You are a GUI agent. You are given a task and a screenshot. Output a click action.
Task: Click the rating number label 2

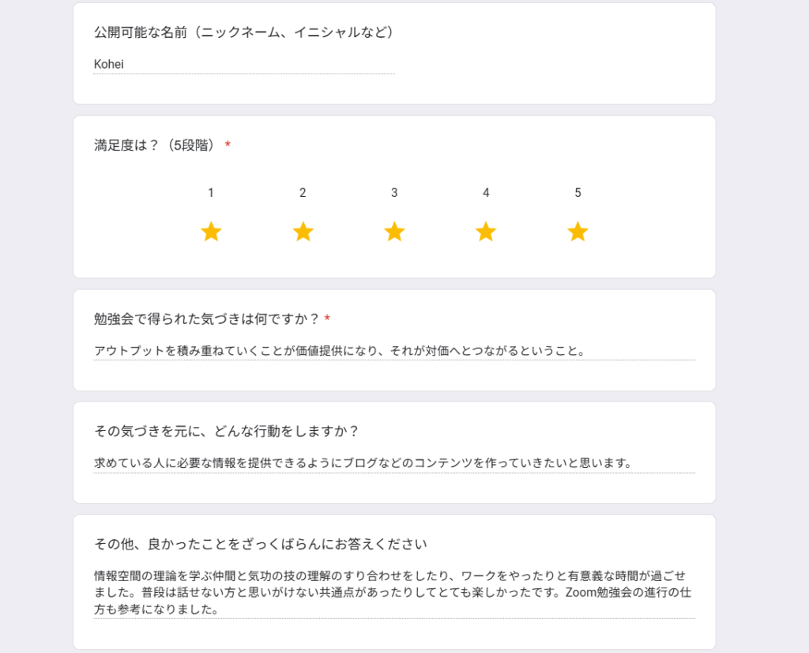point(303,193)
